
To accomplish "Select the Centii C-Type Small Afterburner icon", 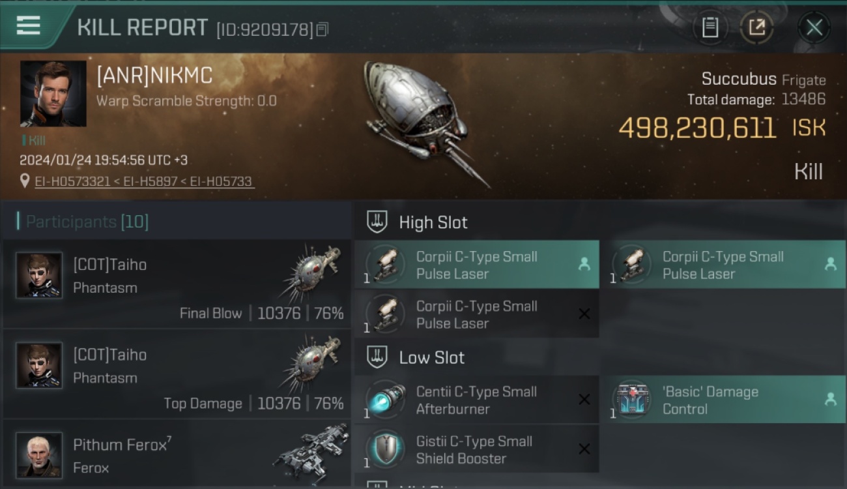I will point(385,400).
